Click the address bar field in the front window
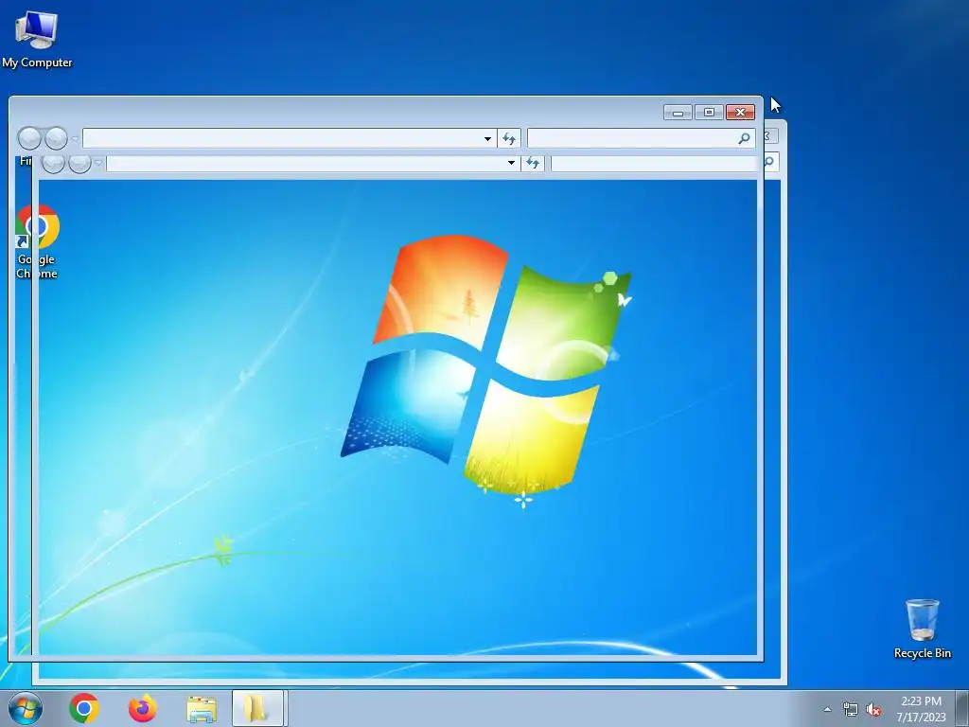 (x=290, y=138)
